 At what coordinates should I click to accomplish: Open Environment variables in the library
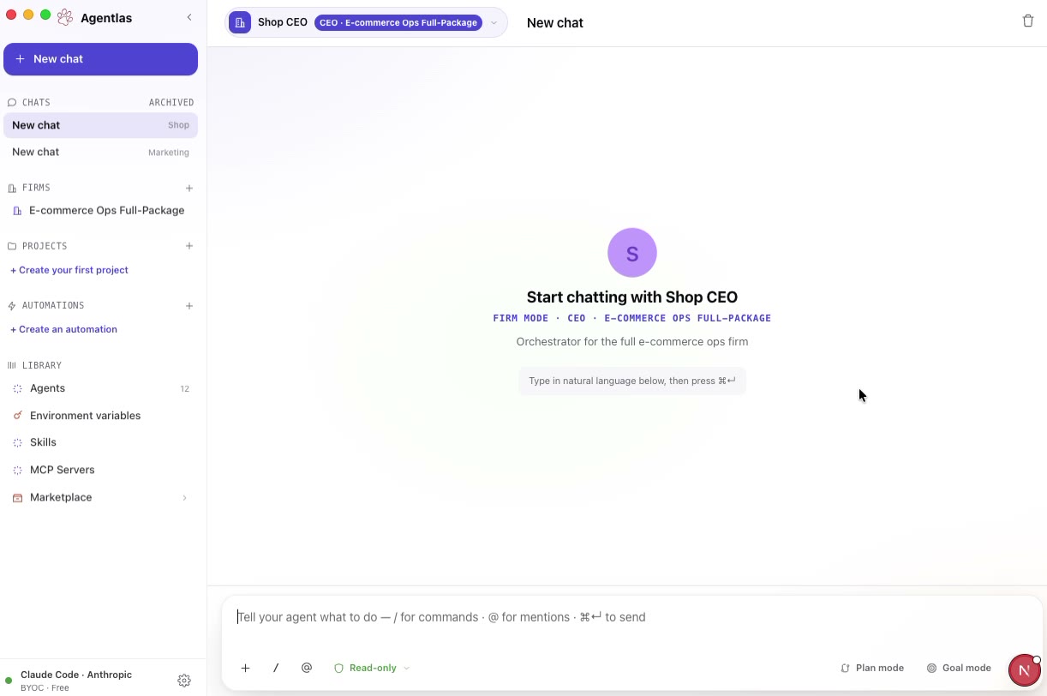pyautogui.click(x=100, y=416)
